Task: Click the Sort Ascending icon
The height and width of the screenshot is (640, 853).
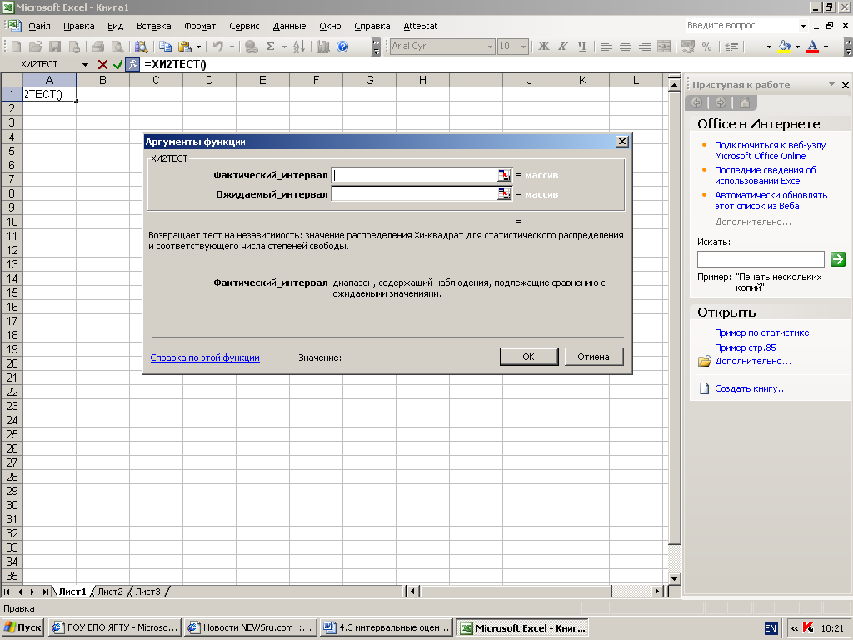Action: click(299, 47)
